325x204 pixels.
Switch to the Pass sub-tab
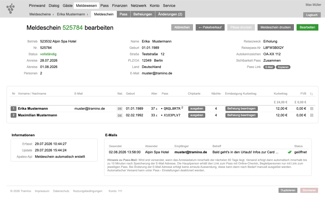[x=123, y=14]
